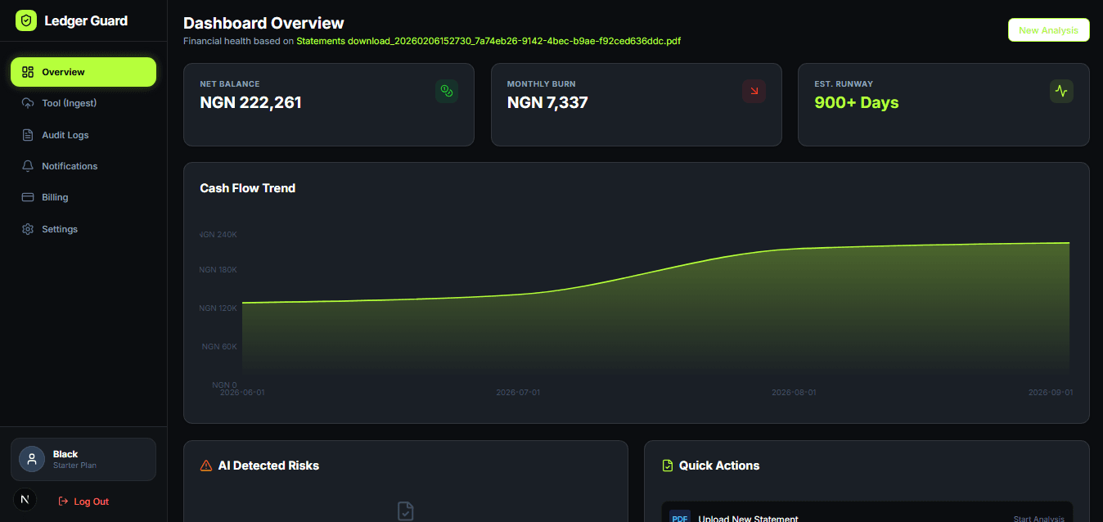Image resolution: width=1103 pixels, height=522 pixels.
Task: Click the Dashboard Overview title
Action: (263, 23)
